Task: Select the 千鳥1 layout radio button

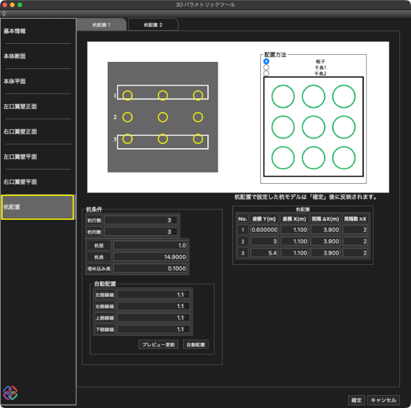Action: click(266, 68)
